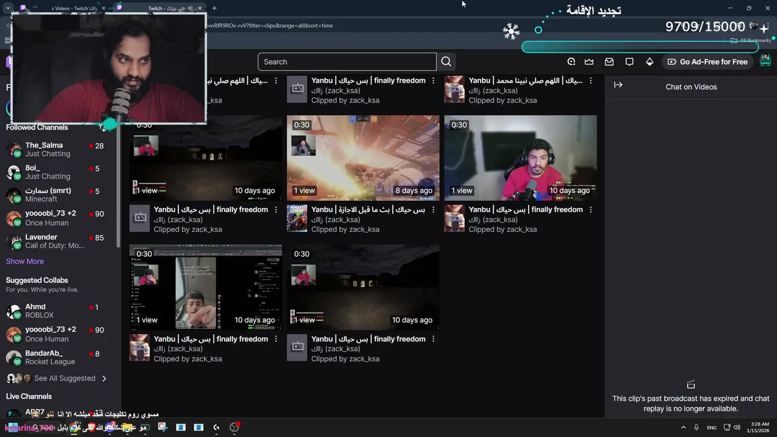Open options menu for اللهم صلي clip at top left

click(x=276, y=80)
